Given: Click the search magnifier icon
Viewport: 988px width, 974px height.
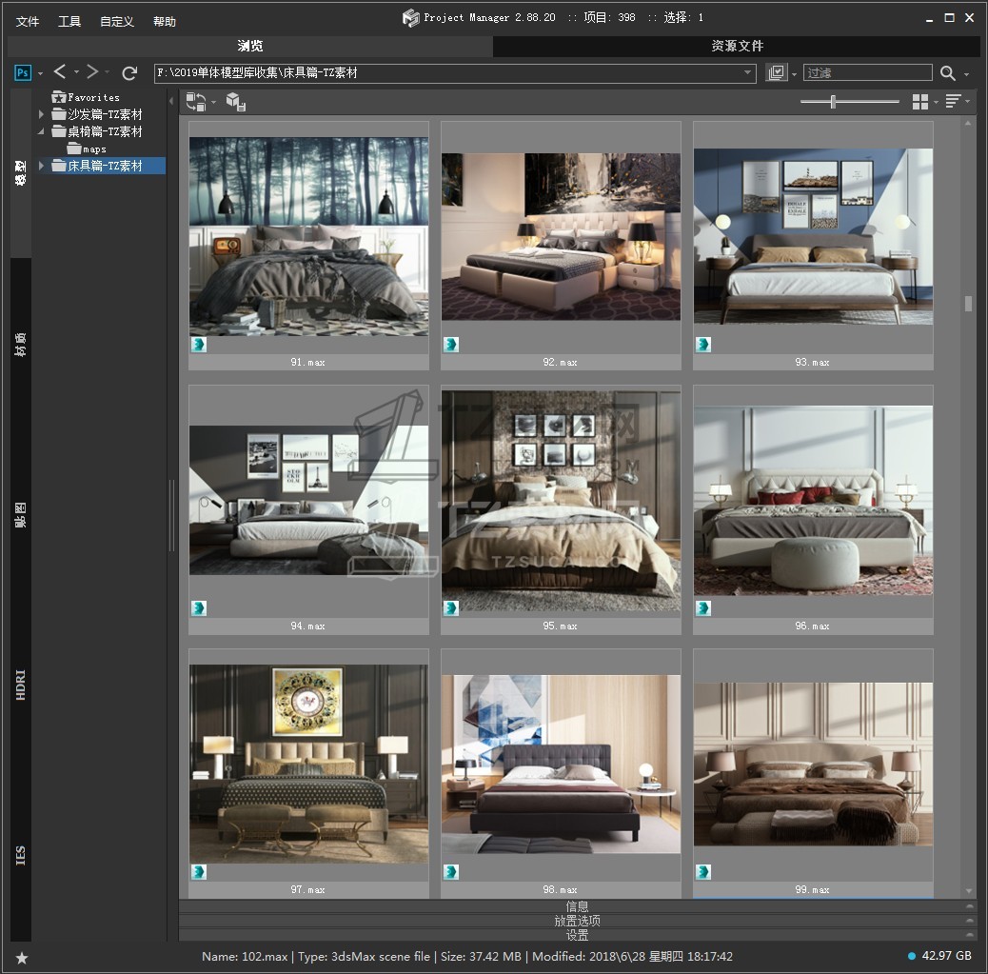Looking at the screenshot, I should pyautogui.click(x=948, y=73).
